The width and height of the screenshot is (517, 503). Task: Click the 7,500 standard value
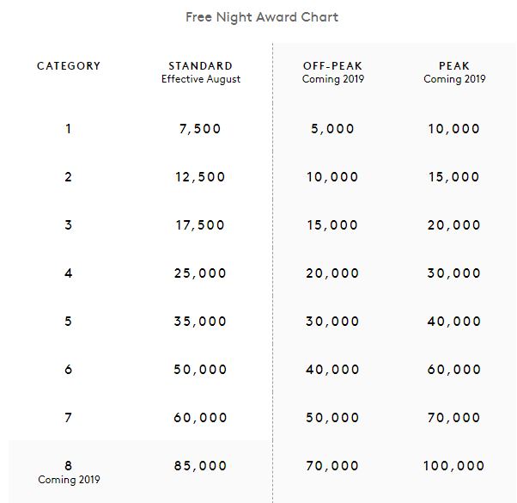point(200,129)
